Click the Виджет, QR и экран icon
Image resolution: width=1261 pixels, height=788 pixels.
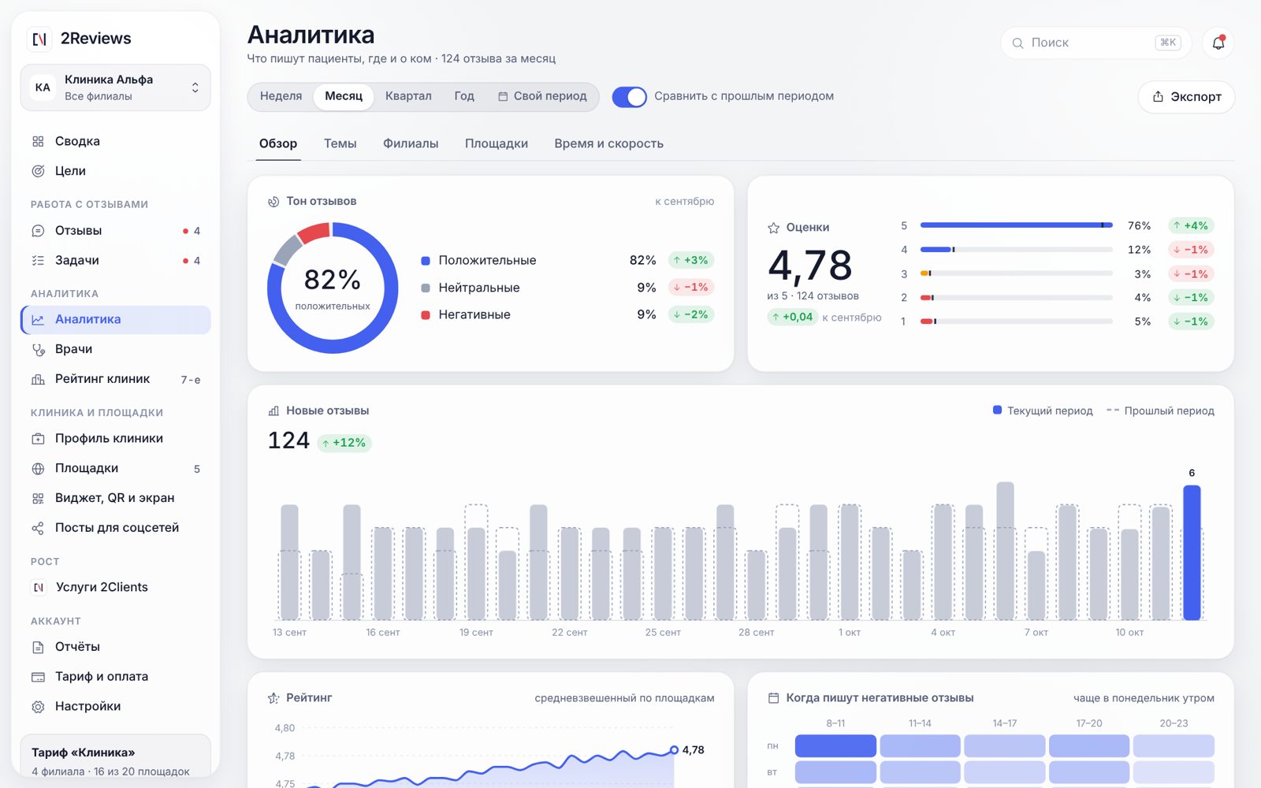point(38,498)
